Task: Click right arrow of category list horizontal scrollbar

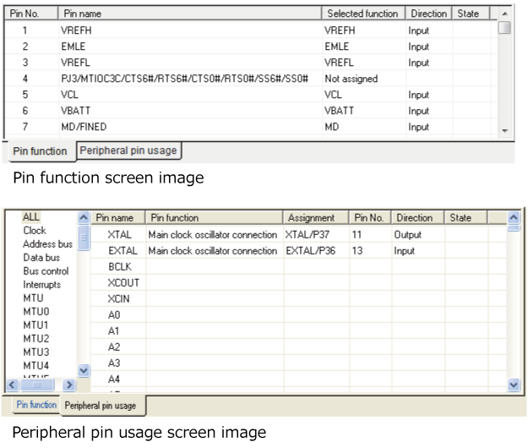Action: click(x=70, y=385)
